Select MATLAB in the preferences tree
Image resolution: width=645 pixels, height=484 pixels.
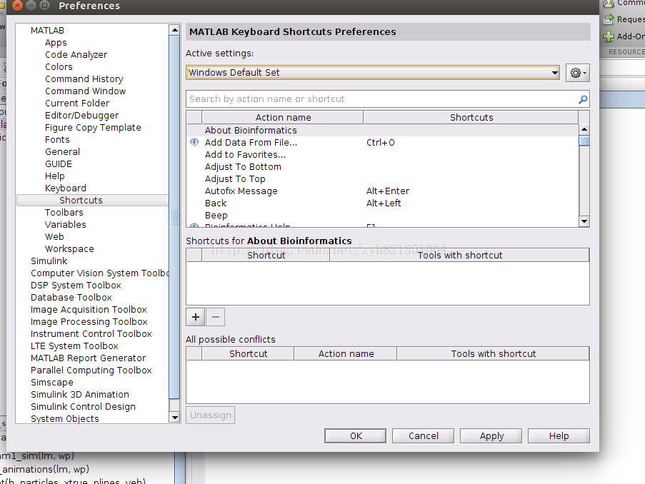tap(47, 31)
